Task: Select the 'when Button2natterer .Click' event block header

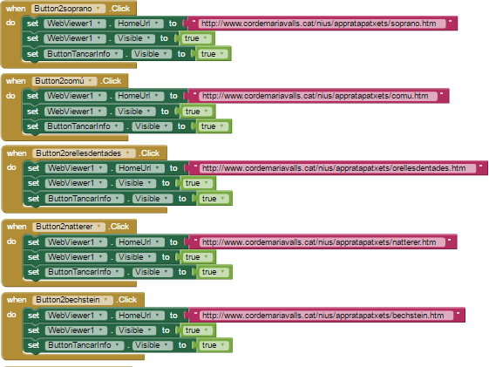Action: tap(69, 227)
